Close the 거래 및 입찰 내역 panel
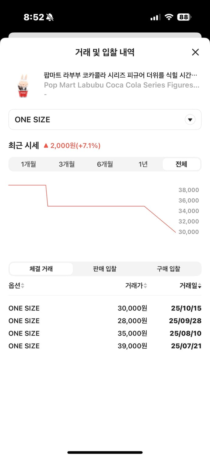 (x=195, y=52)
